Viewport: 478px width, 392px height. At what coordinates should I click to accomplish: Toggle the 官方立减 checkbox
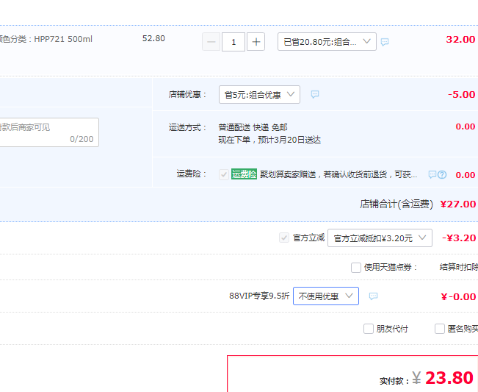tap(284, 238)
